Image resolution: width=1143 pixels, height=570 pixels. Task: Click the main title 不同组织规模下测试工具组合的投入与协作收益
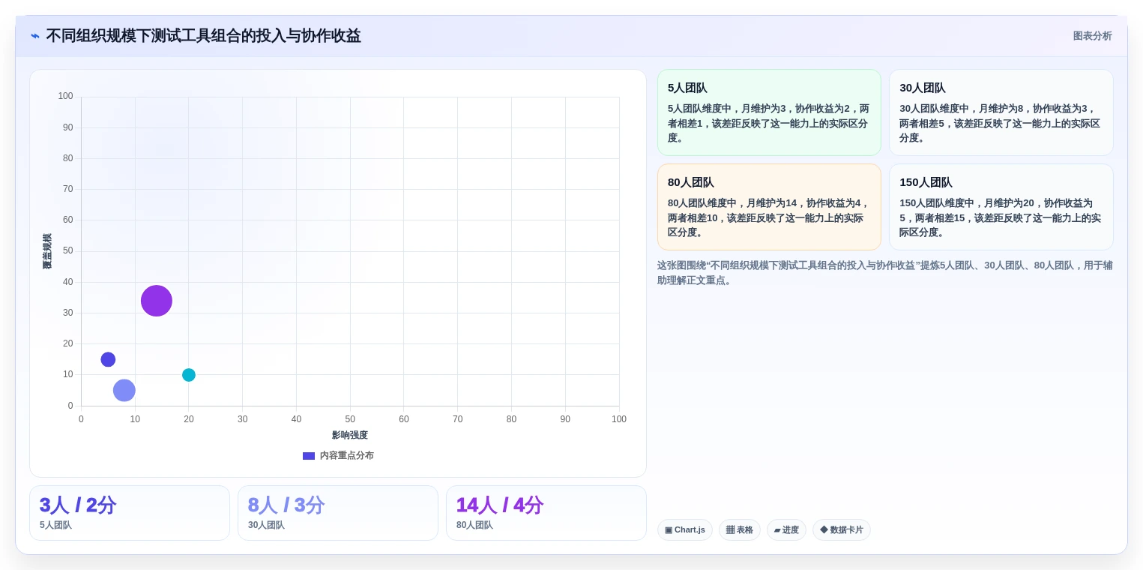point(203,36)
